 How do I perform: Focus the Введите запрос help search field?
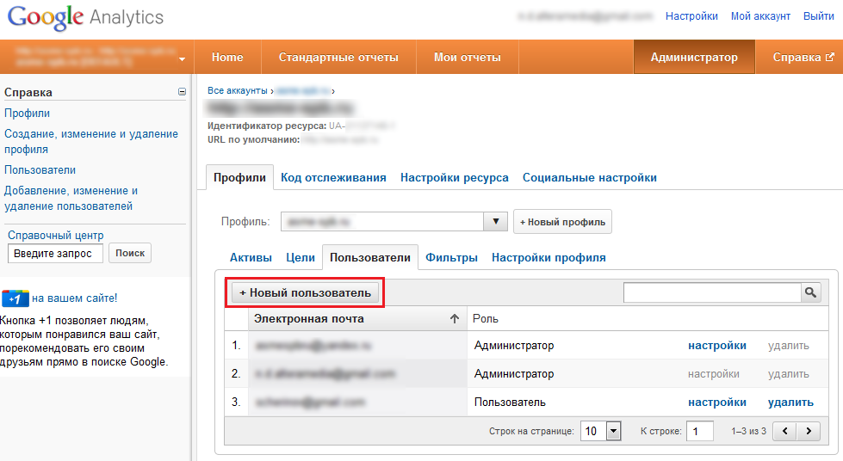(x=55, y=253)
